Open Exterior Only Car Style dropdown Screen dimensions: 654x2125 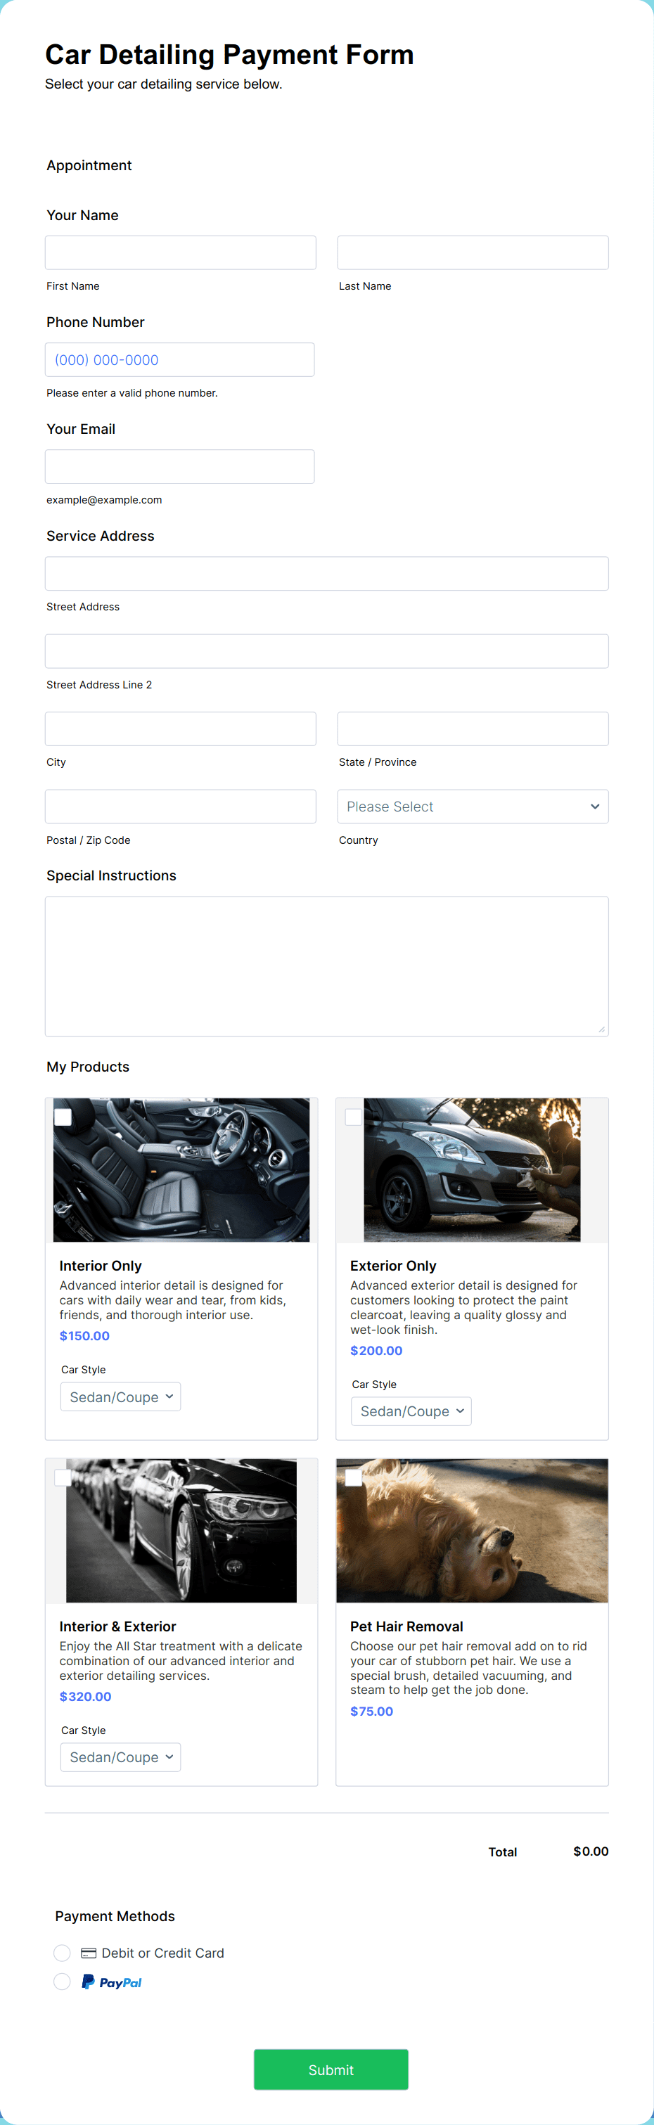pyautogui.click(x=411, y=1411)
